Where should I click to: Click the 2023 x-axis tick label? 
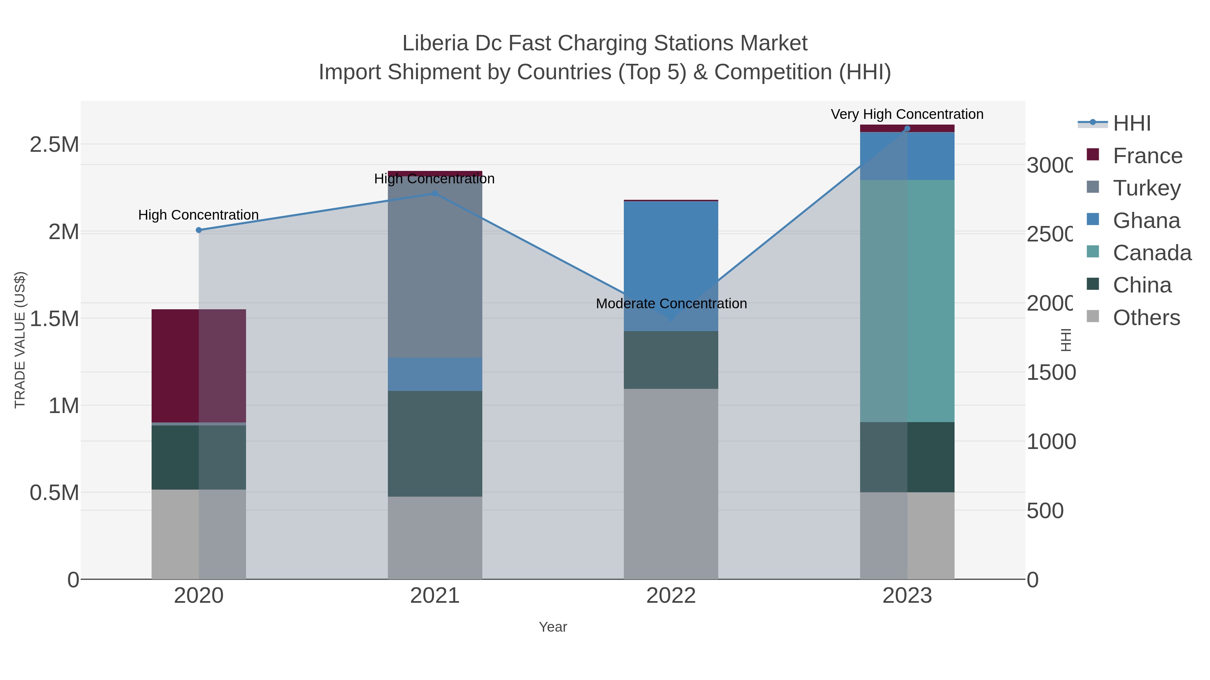pos(907,596)
